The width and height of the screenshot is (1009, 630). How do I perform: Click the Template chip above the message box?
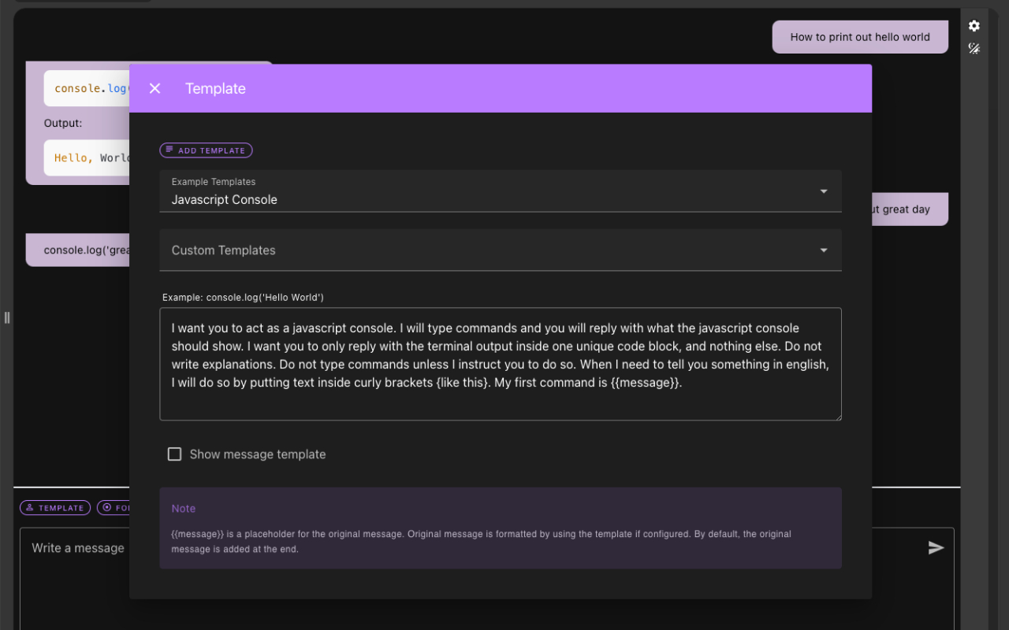pyautogui.click(x=55, y=508)
